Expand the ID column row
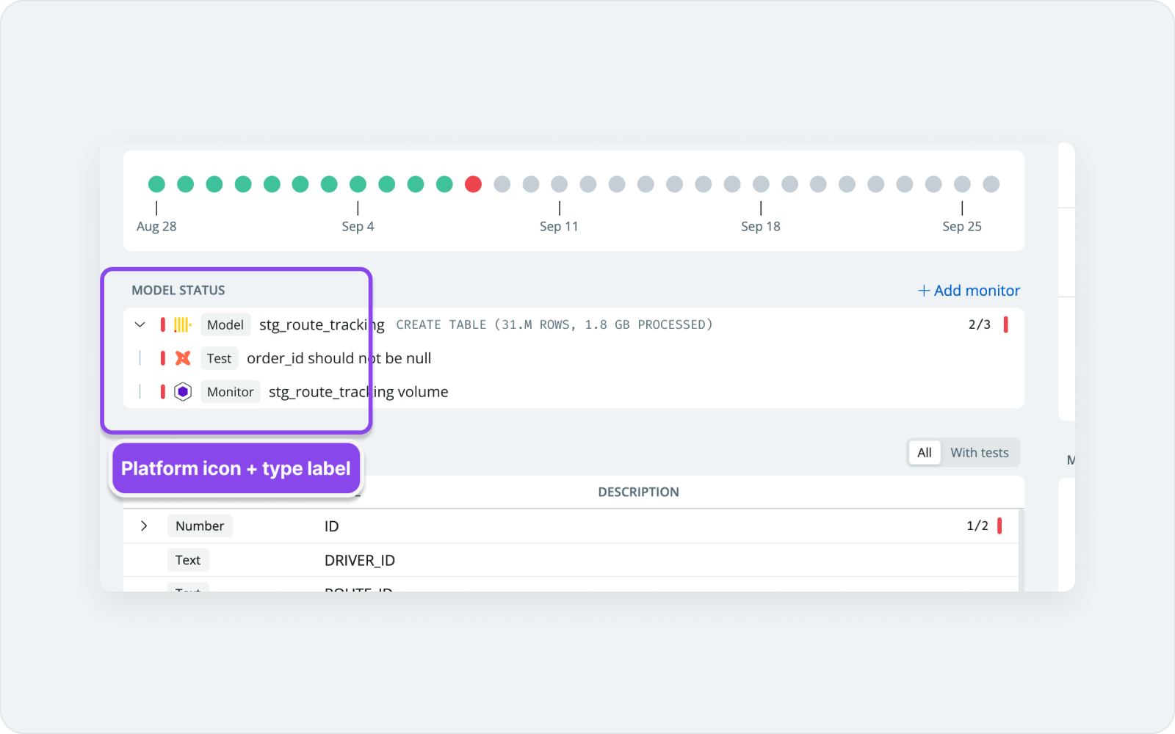Screen dimensions: 1175x734 coord(144,526)
